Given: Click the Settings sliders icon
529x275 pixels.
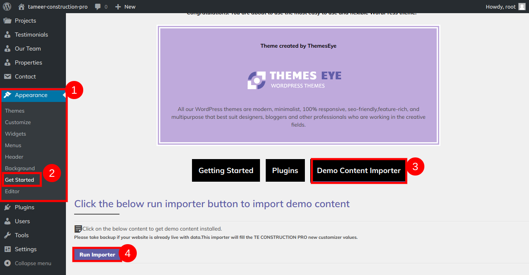Looking at the screenshot, I should [x=7, y=249].
